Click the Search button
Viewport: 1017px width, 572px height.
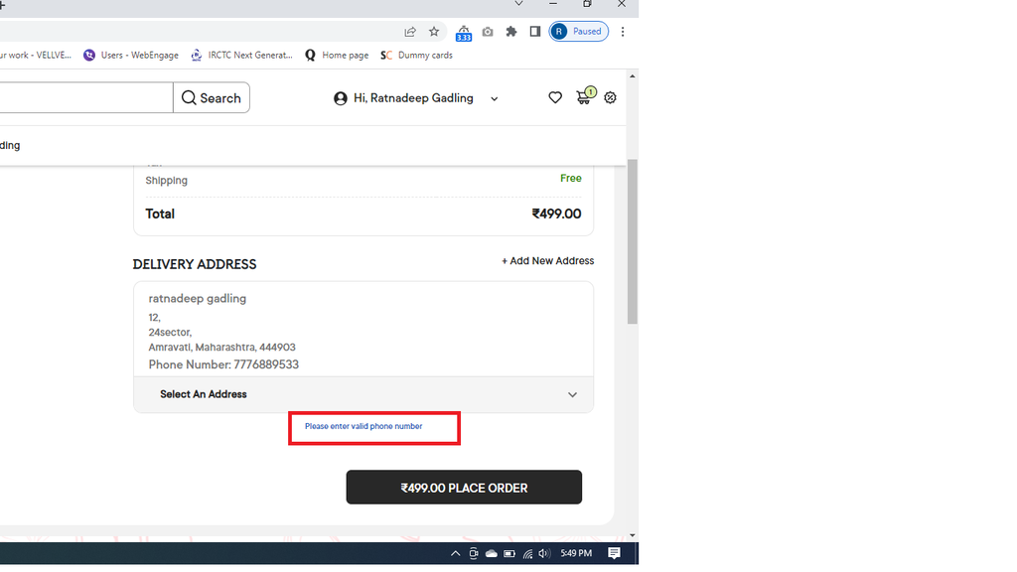tap(212, 98)
